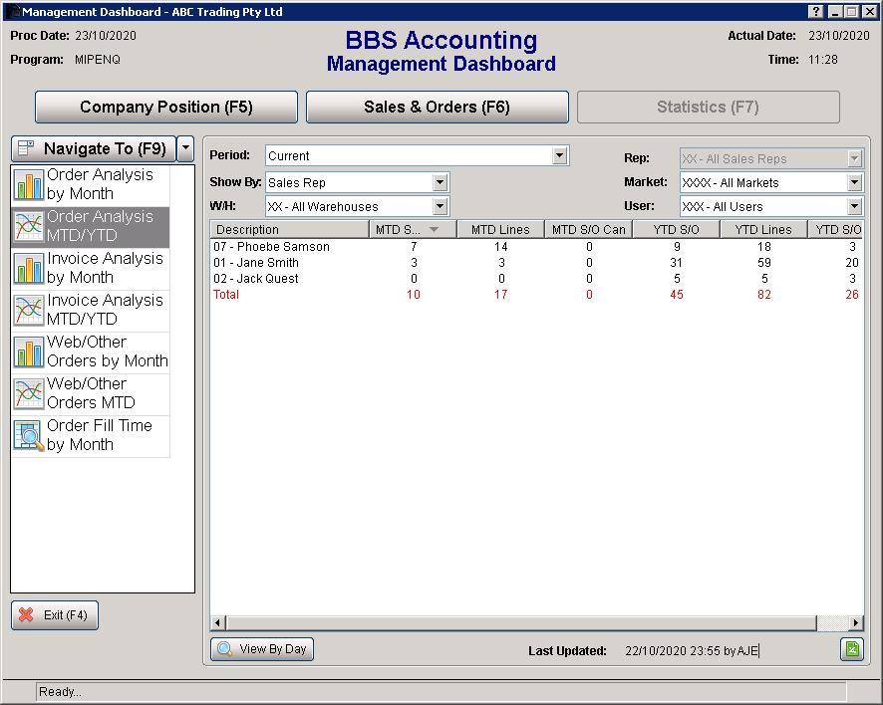Open Web/Other Orders MTD icon
The height and width of the screenshot is (705, 883).
point(29,394)
